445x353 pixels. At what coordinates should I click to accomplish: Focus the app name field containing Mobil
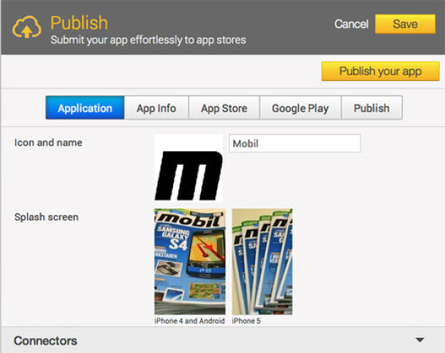pyautogui.click(x=295, y=143)
